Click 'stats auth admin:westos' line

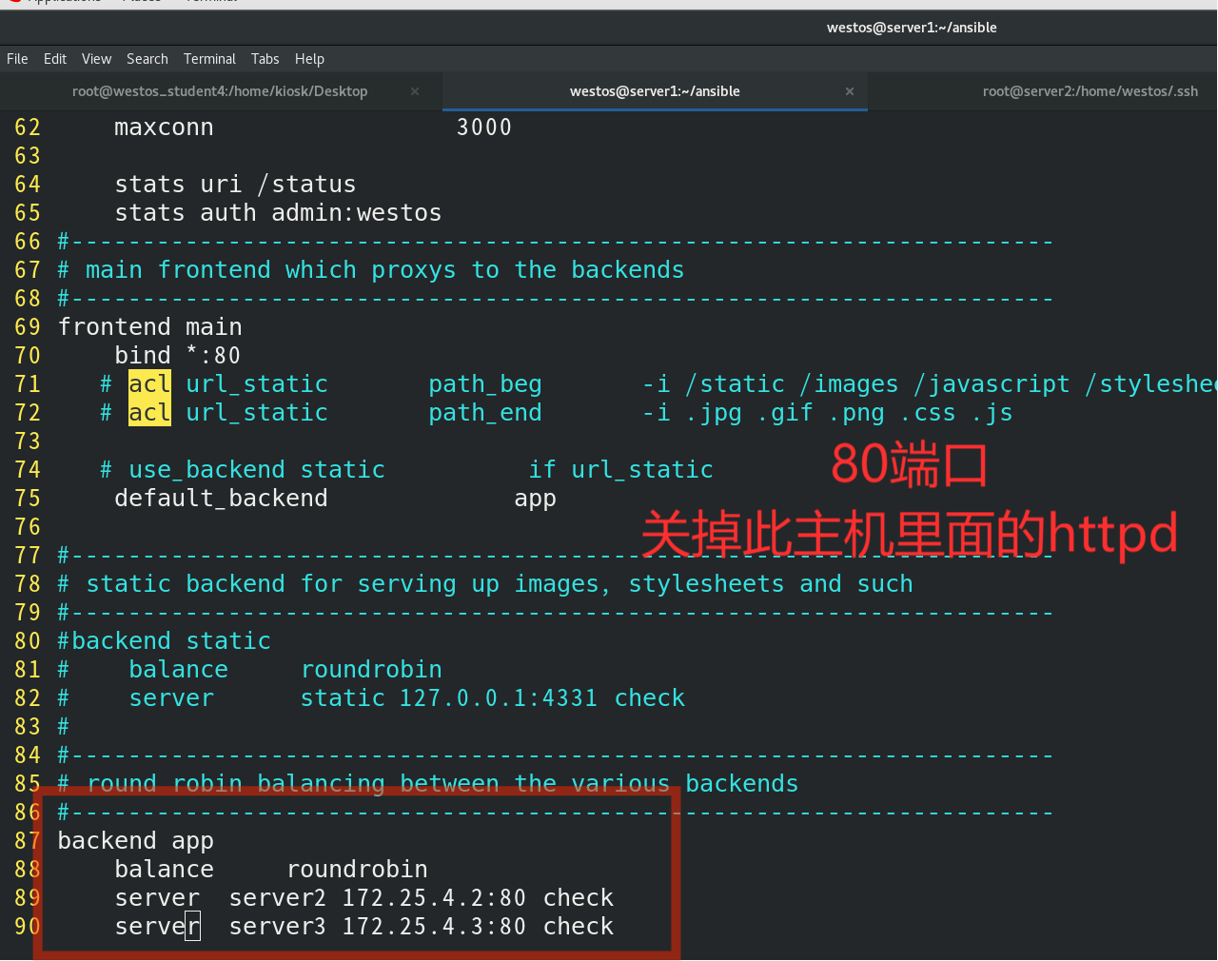point(278,213)
